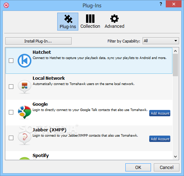Close the Plug-Ins dialog window
184x176 pixels.
click(173, 4)
